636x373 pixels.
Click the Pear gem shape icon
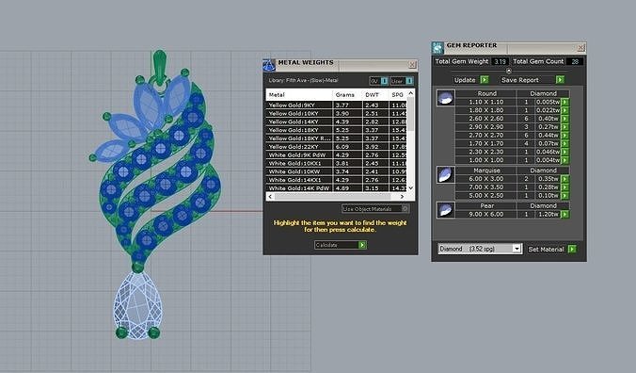(x=445, y=210)
